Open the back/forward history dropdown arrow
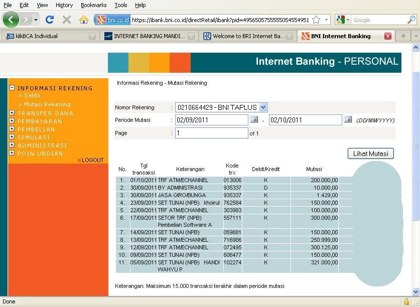 (x=36, y=20)
